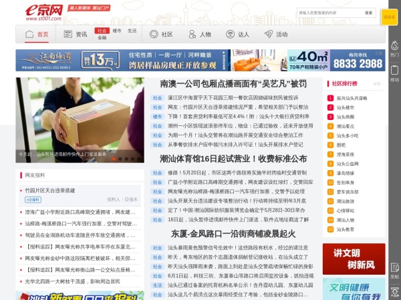401x300 pixels.
Task: Select the 社会 sub-category
Action: 102,31
